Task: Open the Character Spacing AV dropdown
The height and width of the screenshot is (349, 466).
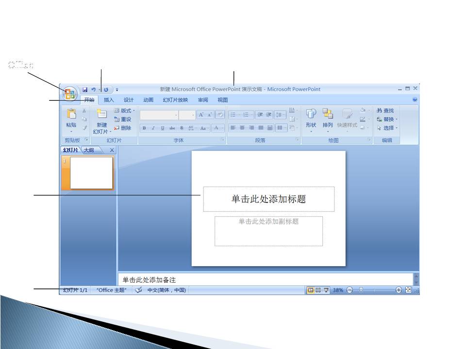Action: [192, 128]
